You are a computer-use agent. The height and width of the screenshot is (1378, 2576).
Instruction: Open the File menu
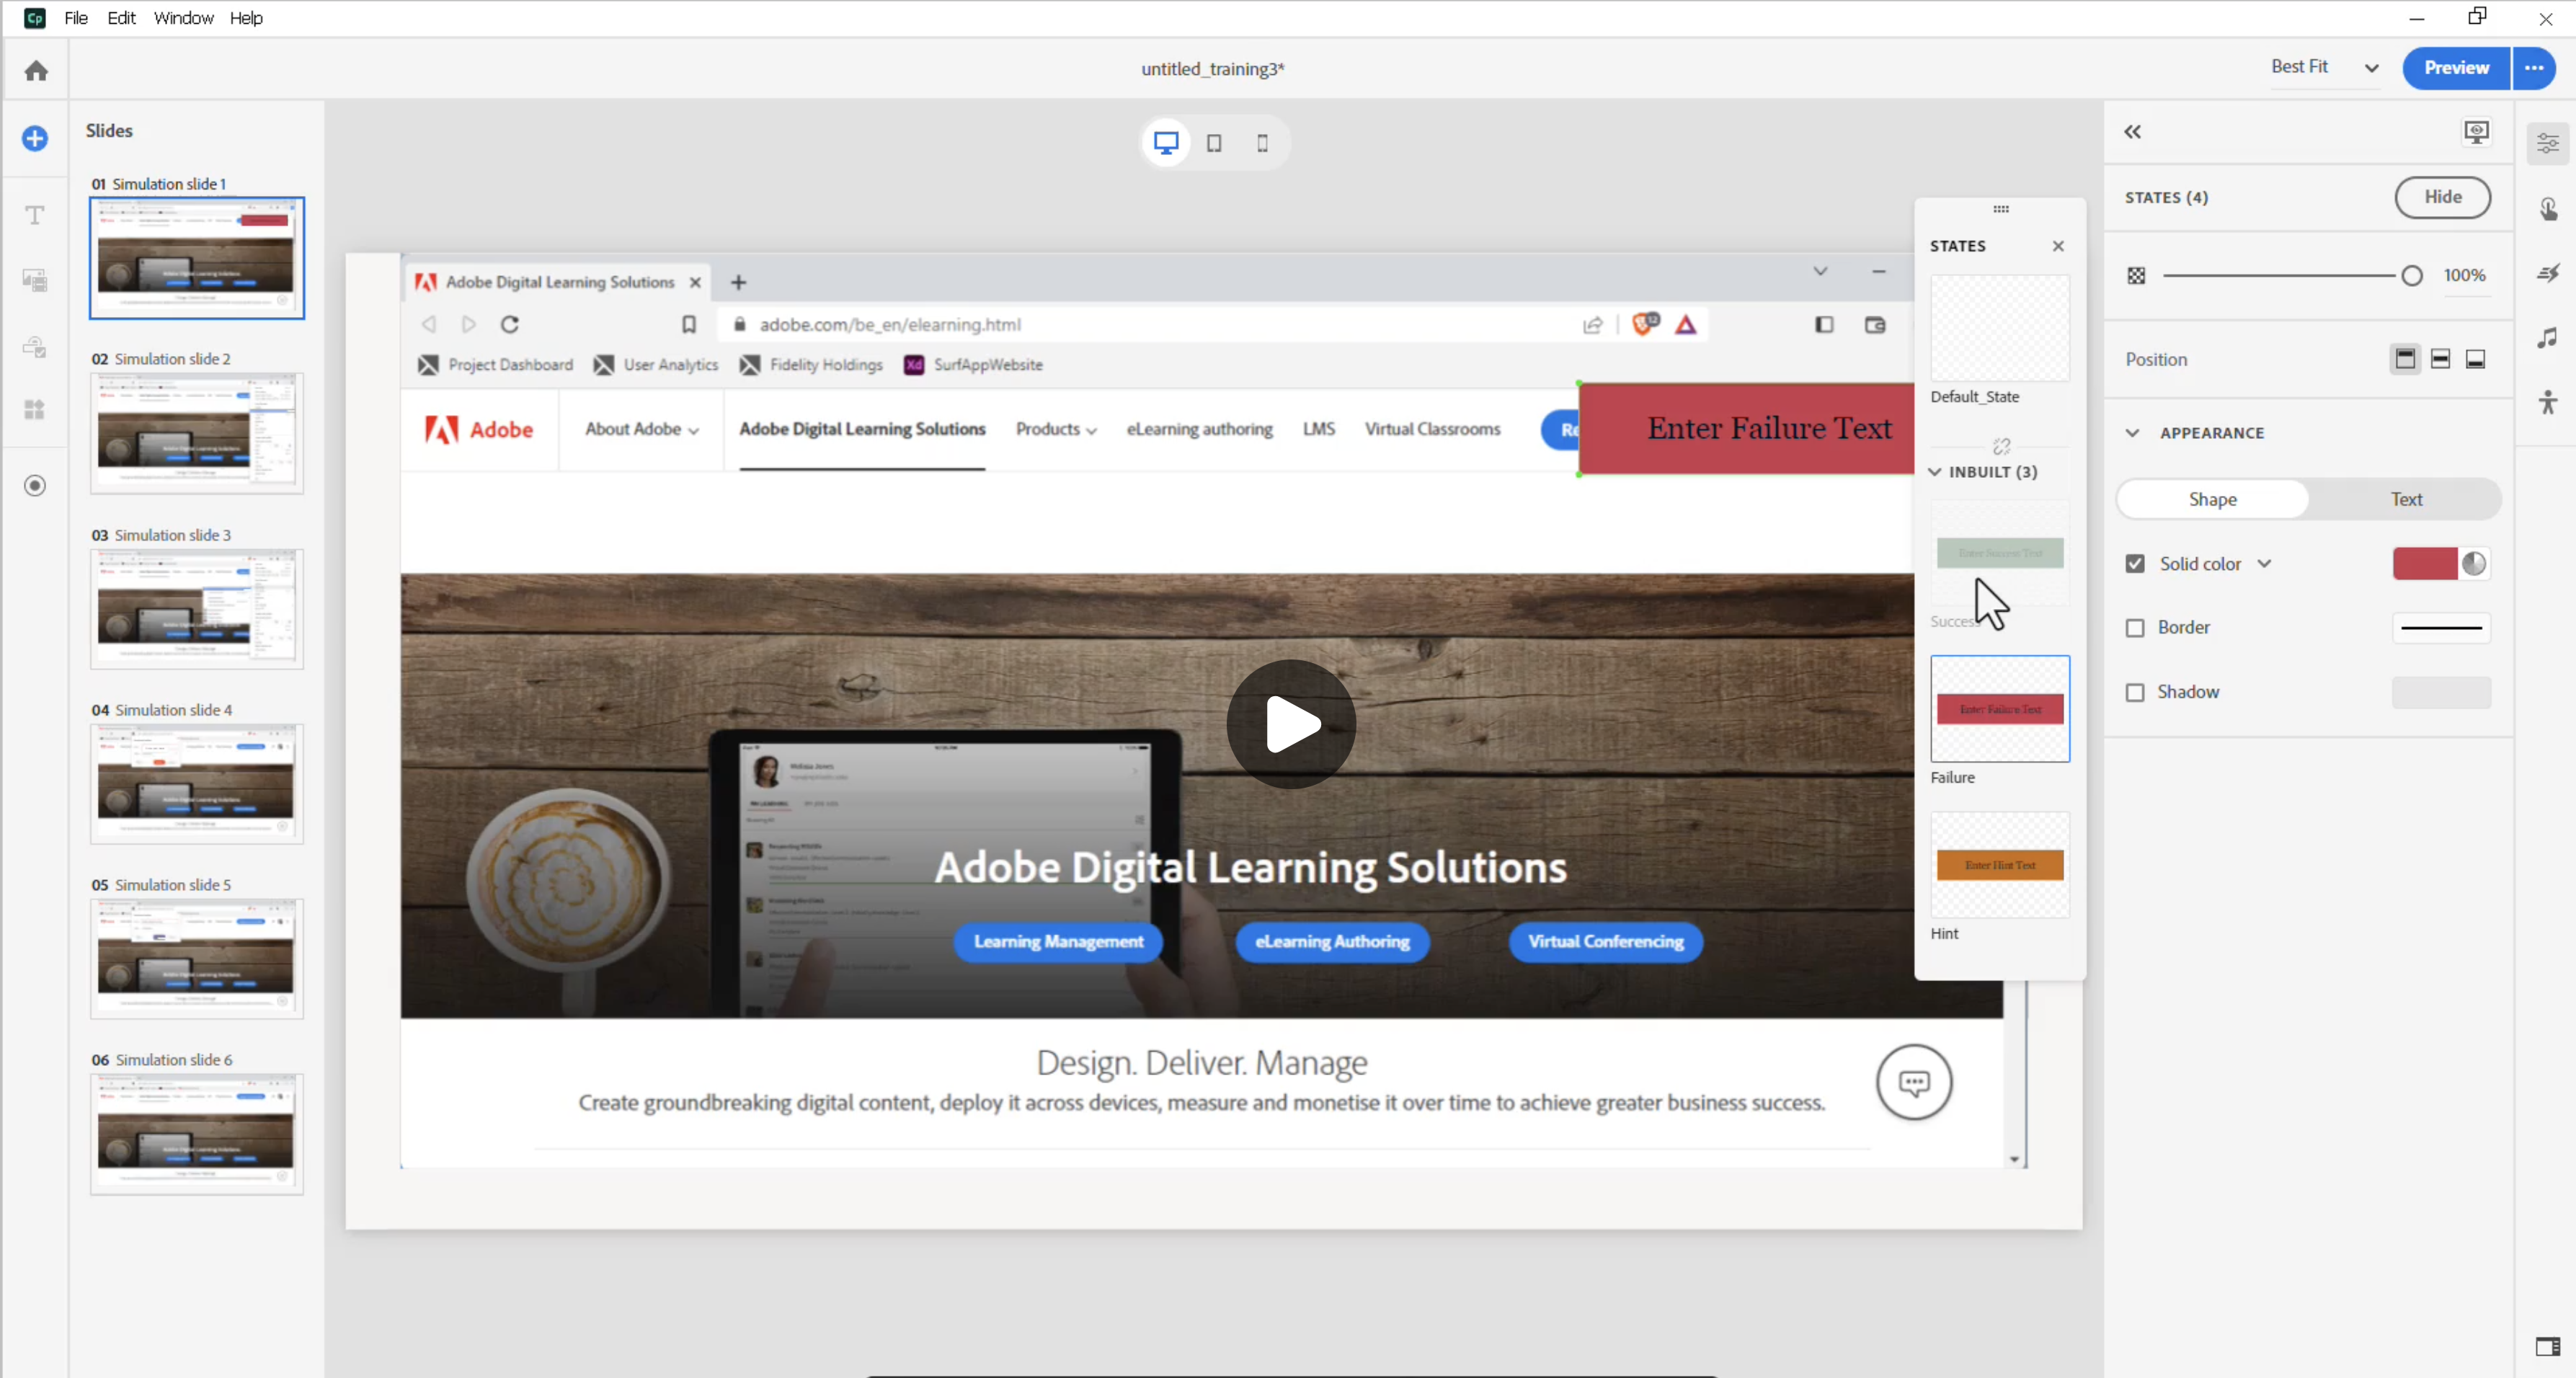[76, 18]
